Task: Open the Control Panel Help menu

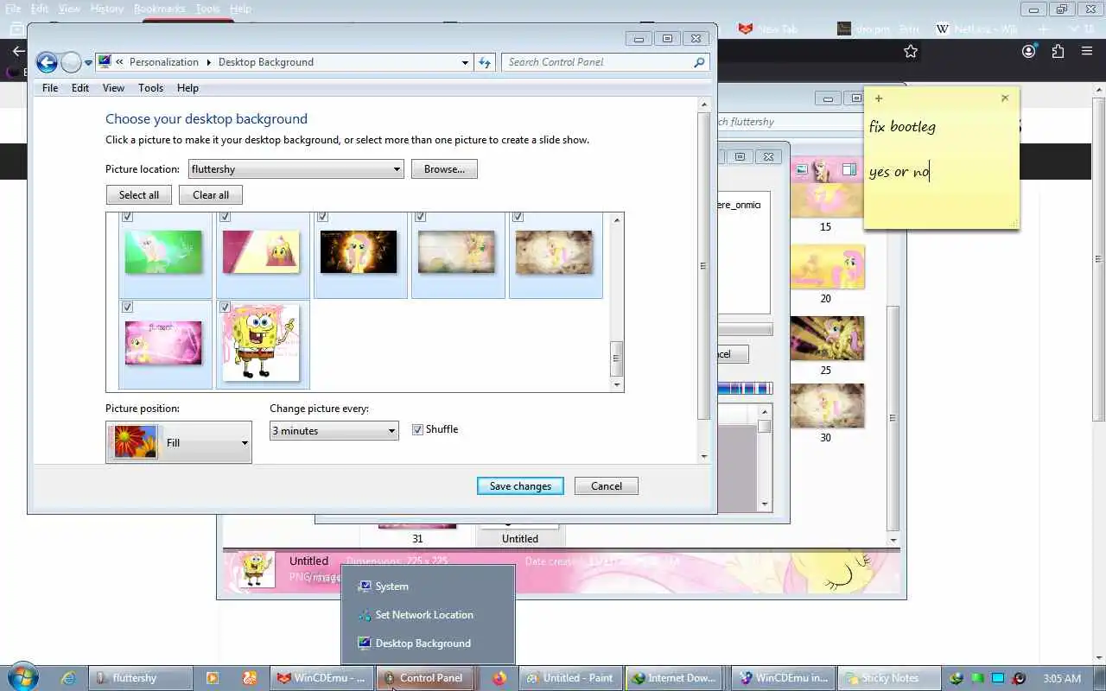Action: 188,88
